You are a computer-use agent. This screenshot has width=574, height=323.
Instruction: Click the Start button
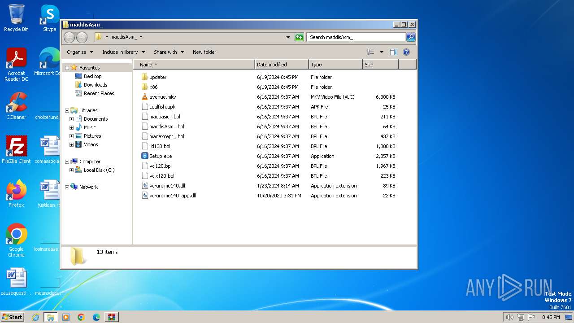(12, 317)
